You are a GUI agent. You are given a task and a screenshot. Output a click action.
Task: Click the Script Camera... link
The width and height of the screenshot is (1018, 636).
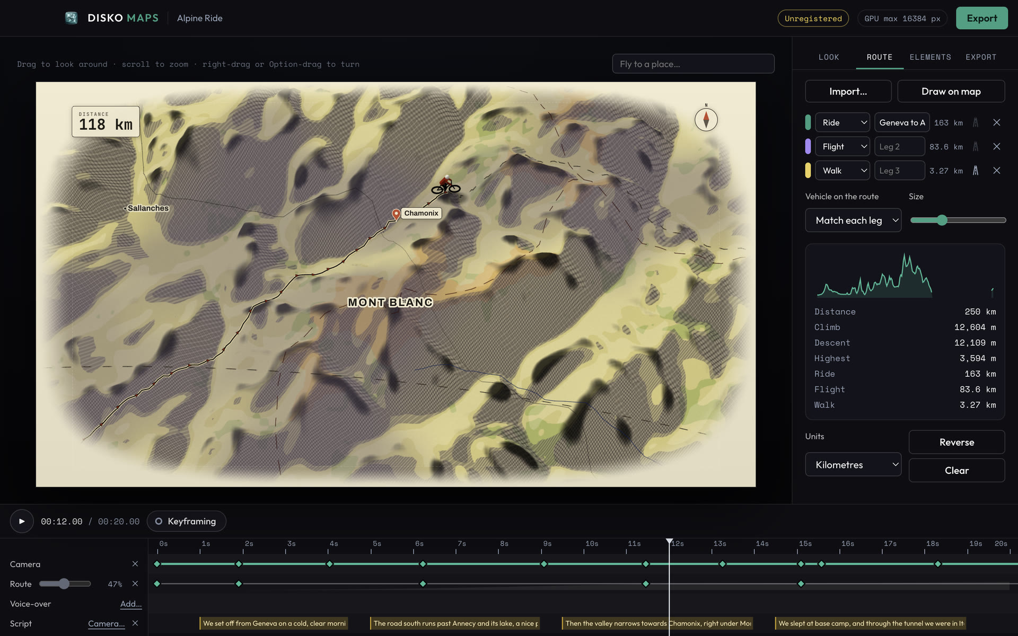pyautogui.click(x=107, y=624)
